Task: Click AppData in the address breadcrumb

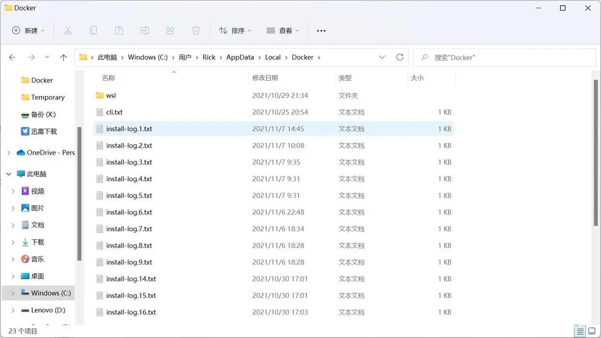Action: 240,57
